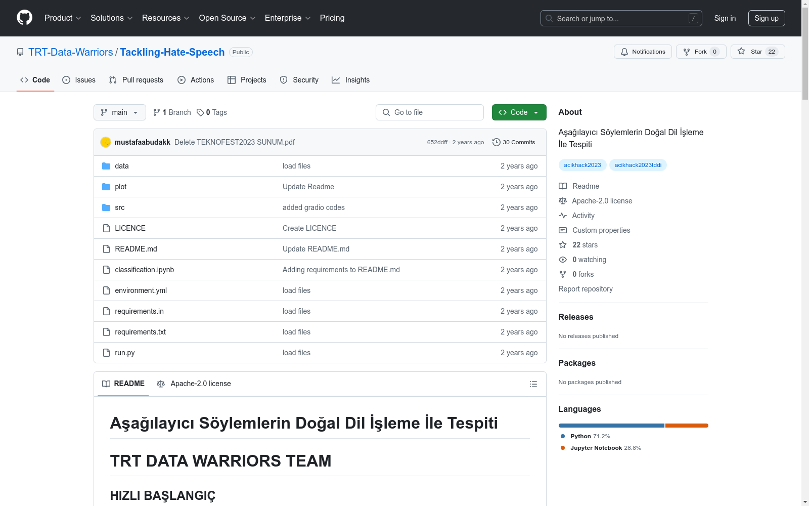
Task: Focus the Go to file input
Action: point(430,112)
